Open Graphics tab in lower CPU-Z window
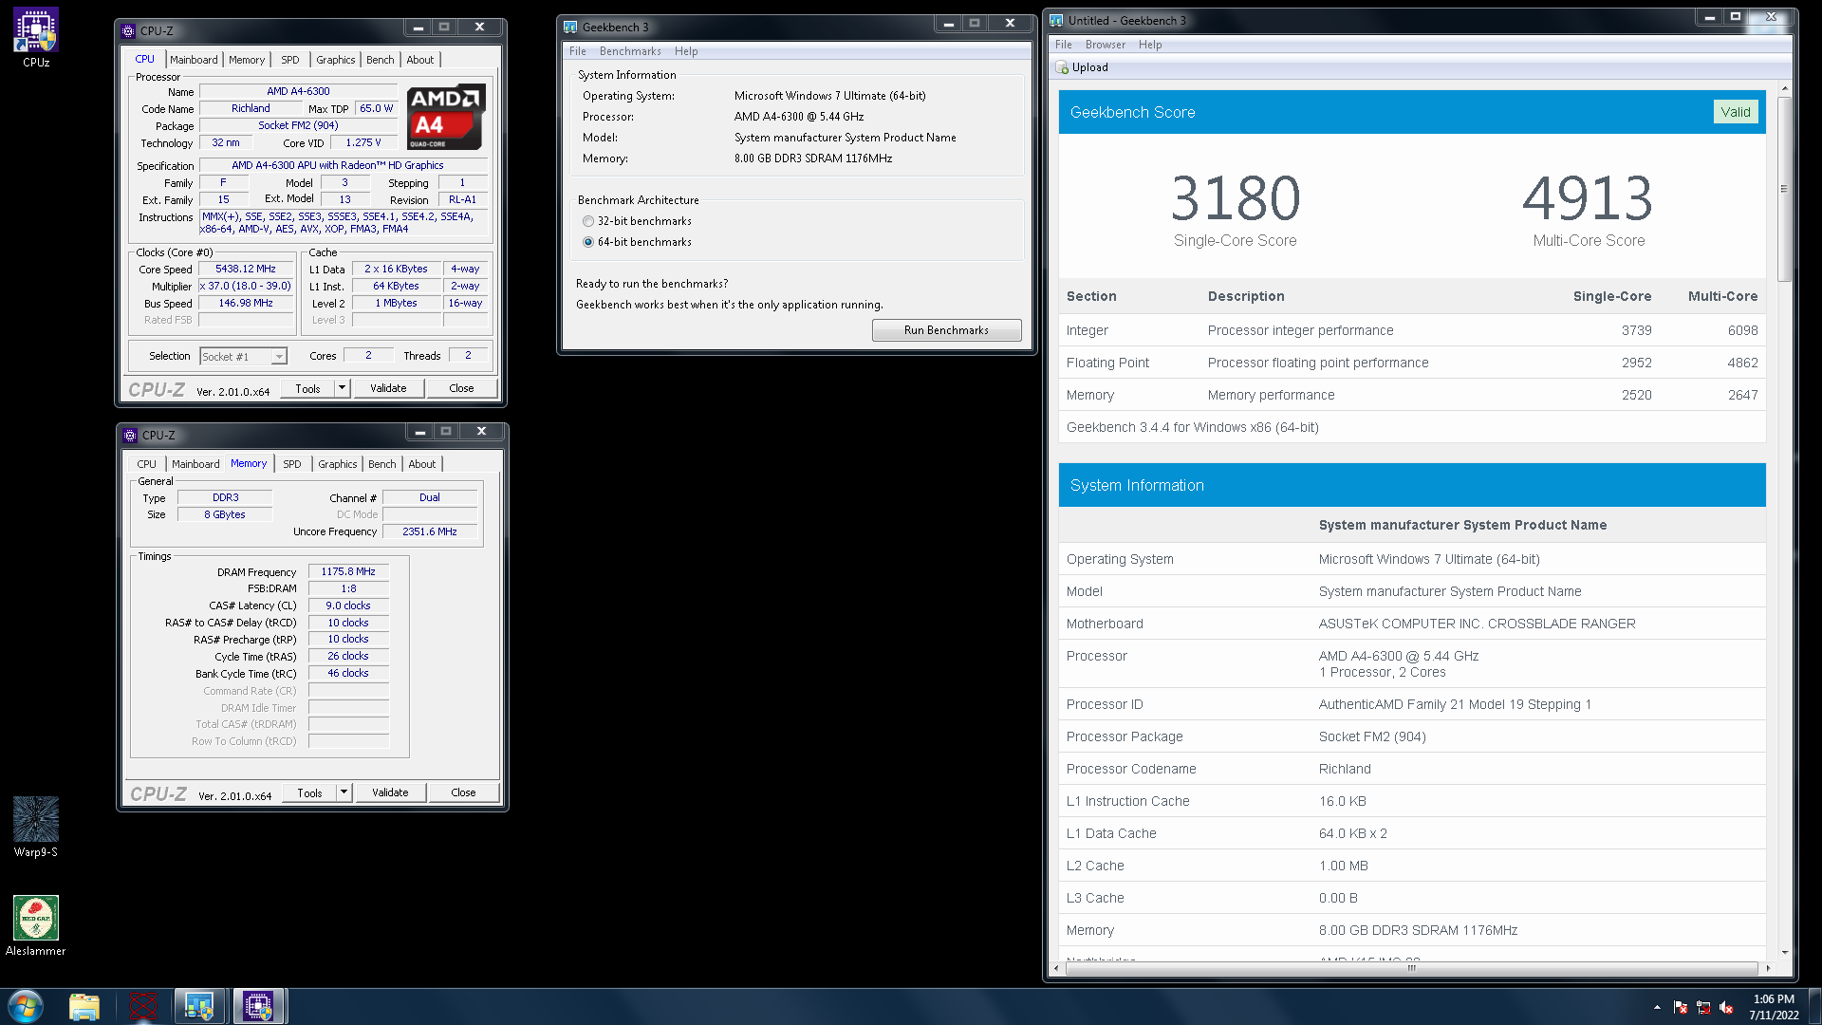 (x=338, y=464)
